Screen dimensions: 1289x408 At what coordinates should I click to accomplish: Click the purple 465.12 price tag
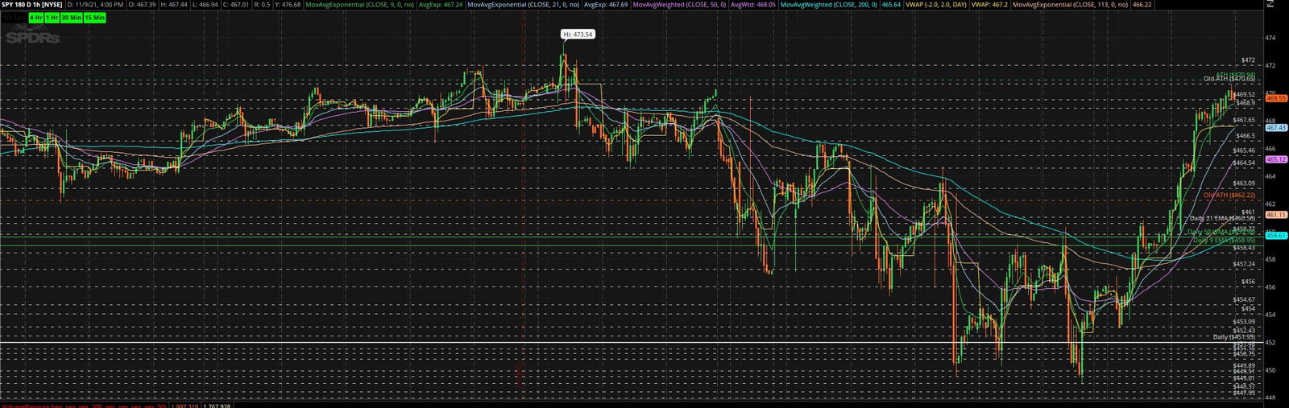click(1276, 159)
